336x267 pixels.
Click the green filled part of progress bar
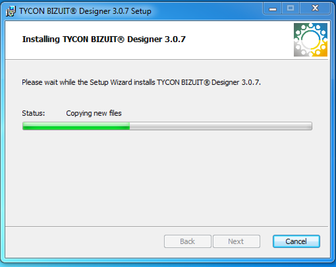coord(76,126)
